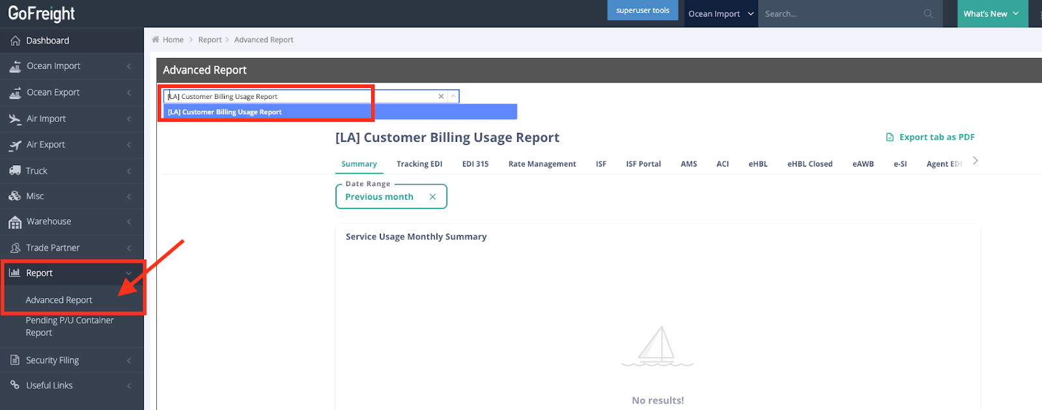
Task: Remove the Previous month date filter
Action: (x=432, y=197)
